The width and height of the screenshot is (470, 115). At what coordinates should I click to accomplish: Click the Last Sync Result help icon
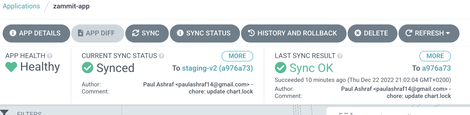tap(340, 56)
